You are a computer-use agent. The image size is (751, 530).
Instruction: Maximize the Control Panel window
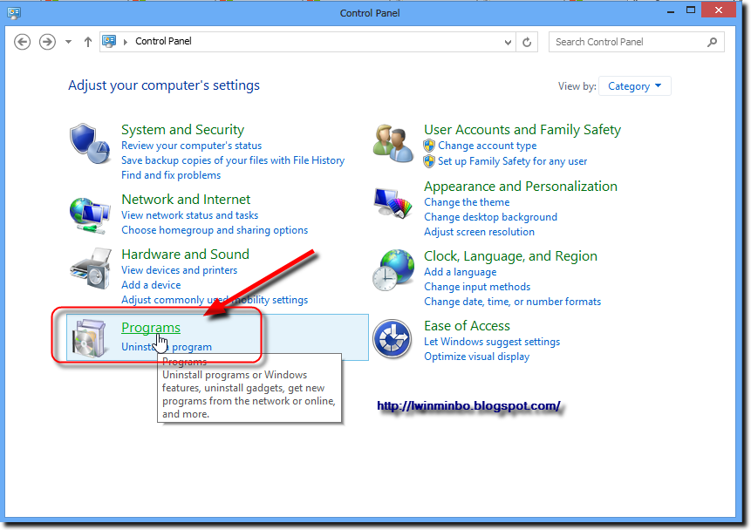point(691,10)
